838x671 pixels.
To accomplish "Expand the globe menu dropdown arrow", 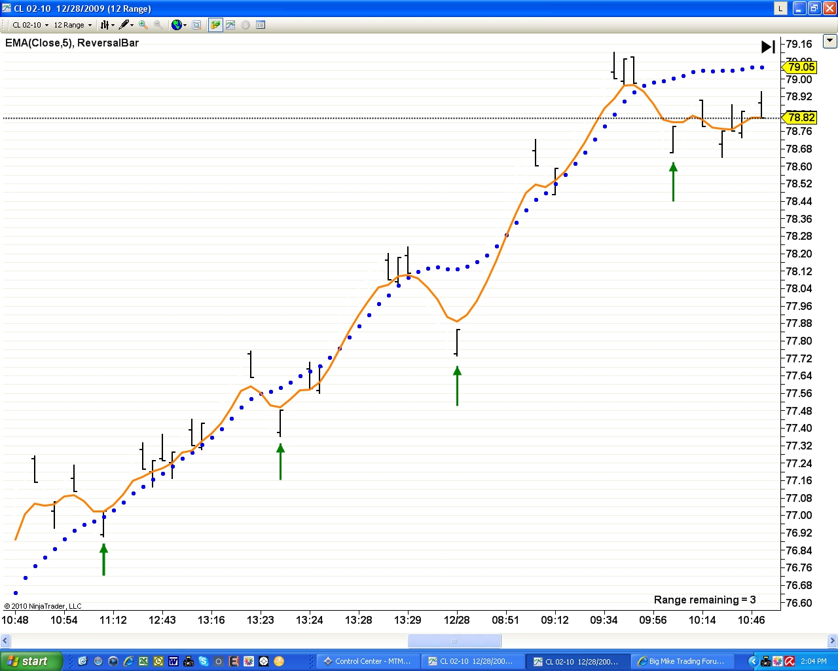I will coord(185,25).
